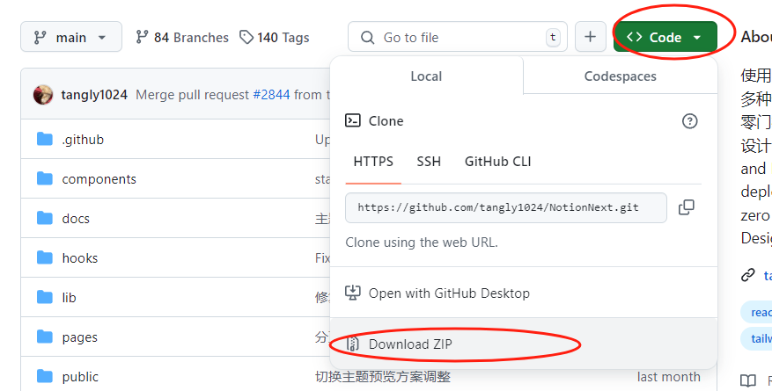Open pull request #2844 link
Viewport: 772px width, 391px height.
(271, 94)
